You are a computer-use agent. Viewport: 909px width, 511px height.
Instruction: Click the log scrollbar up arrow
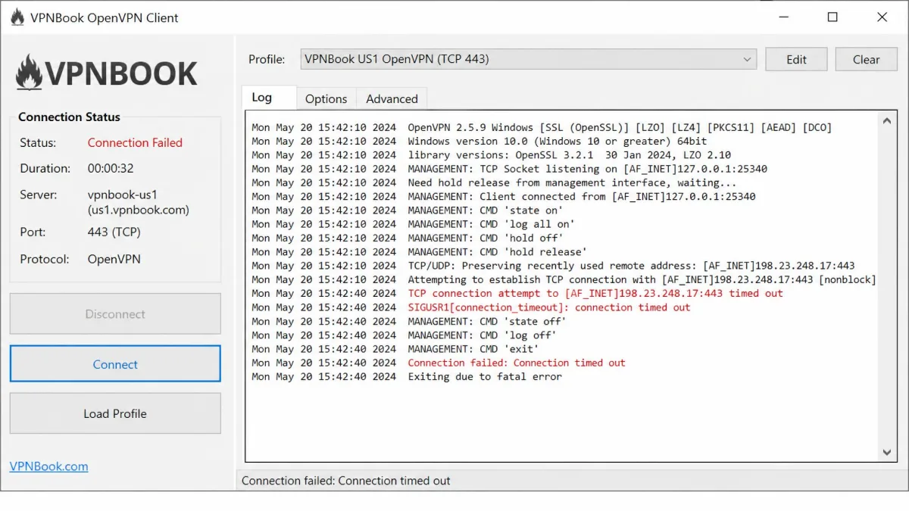[x=888, y=121]
